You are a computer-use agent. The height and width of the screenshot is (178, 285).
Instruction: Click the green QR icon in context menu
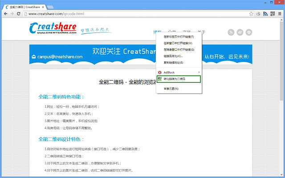[x=160, y=79]
